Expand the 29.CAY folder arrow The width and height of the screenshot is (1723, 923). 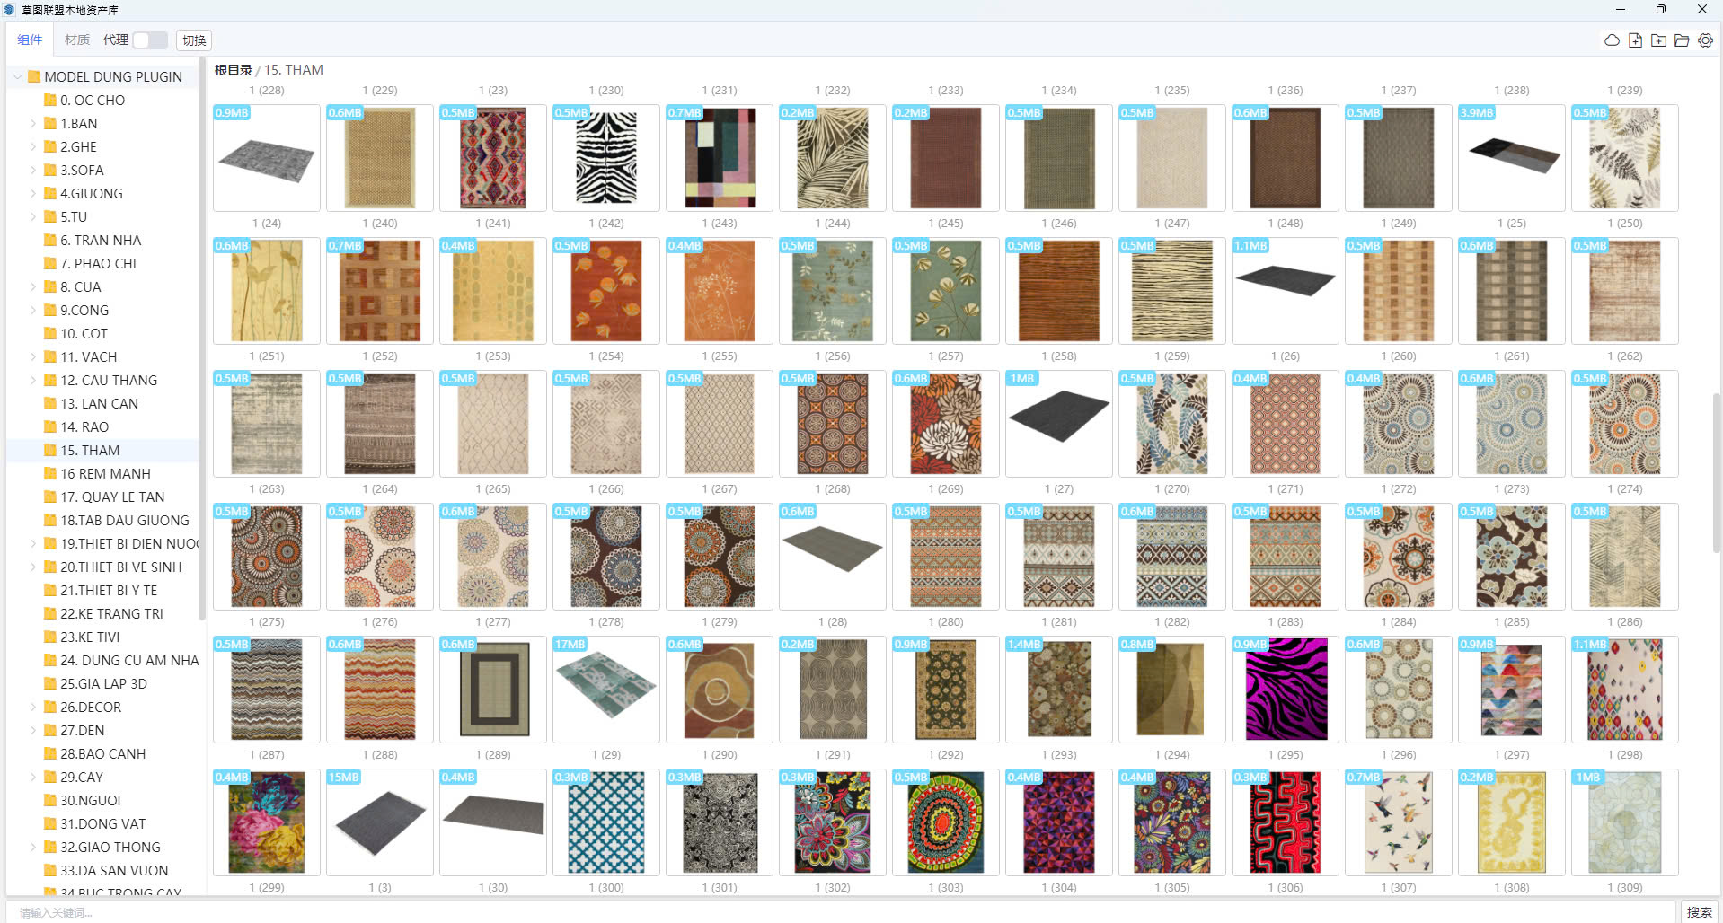(33, 778)
